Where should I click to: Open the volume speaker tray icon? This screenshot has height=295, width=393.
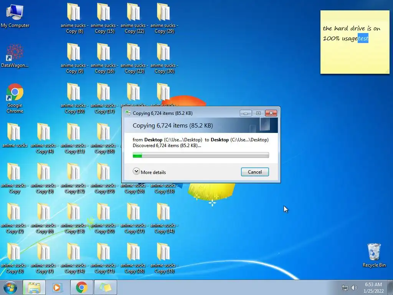354,288
